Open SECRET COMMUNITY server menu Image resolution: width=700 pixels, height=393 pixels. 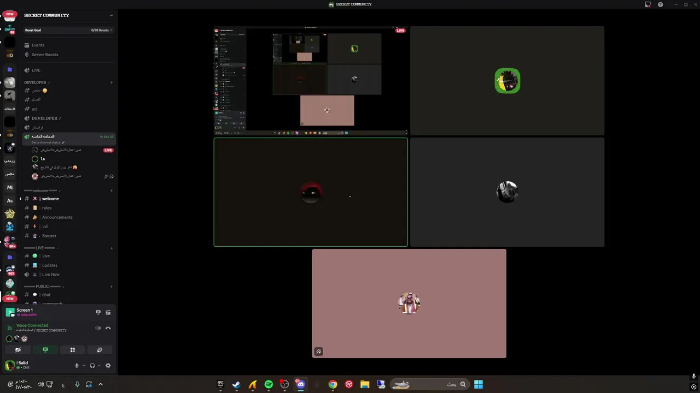[x=68, y=15]
